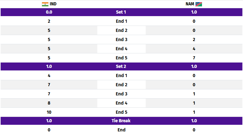Viewport: 243px width, 133px height.
Task: Click Set 2 End 2 label
Action: click(x=121, y=85)
